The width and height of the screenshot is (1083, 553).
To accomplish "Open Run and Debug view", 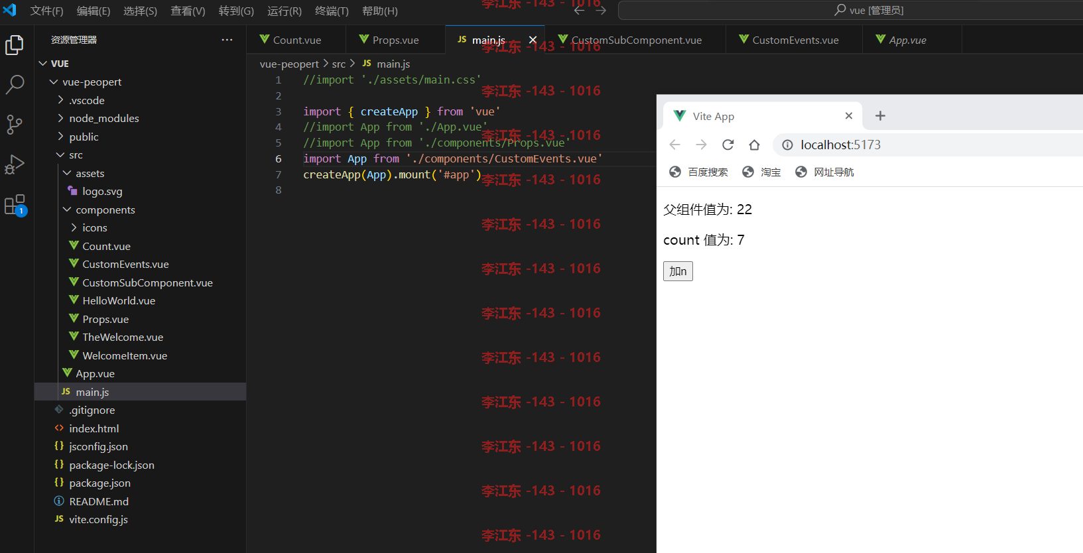I will click(x=15, y=164).
